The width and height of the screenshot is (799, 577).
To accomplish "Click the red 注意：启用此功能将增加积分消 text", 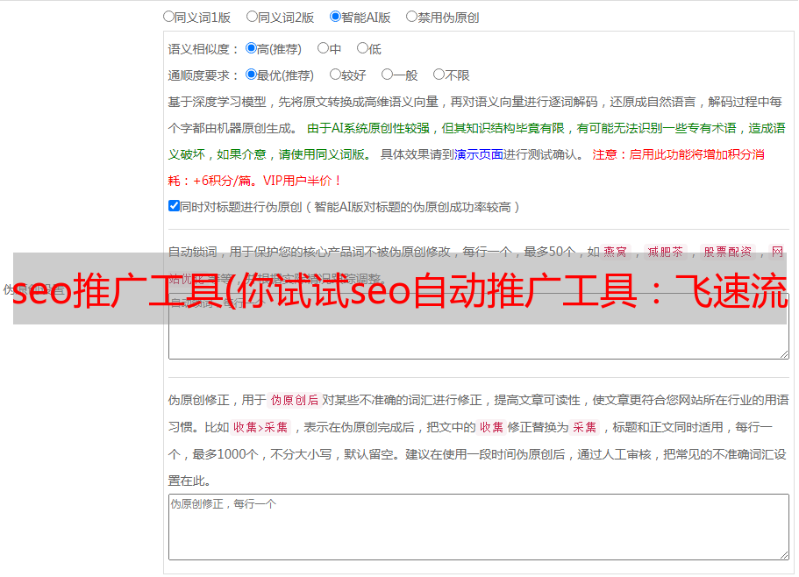I will tap(678, 154).
